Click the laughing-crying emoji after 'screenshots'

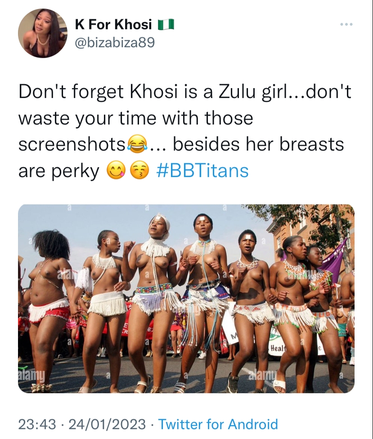(137, 145)
